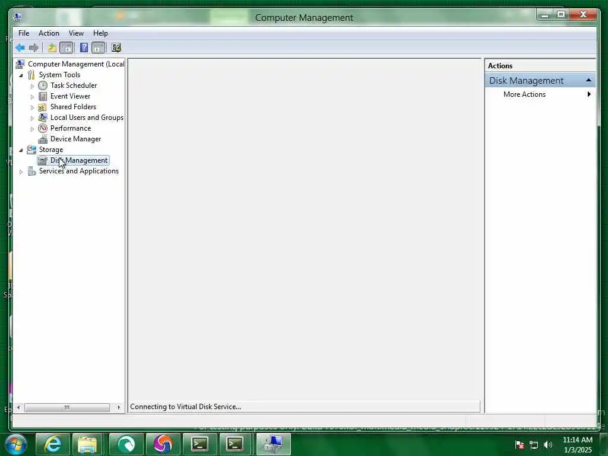Toggle the Show/Hide Console Tree icon

click(66, 47)
